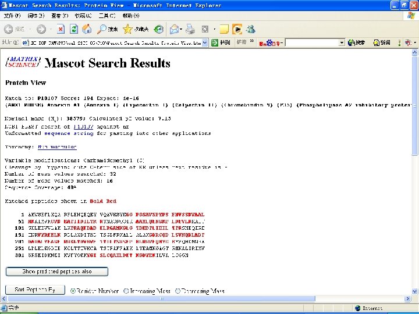Click the orange media player icon
The image size is (419, 314).
click(237, 29)
